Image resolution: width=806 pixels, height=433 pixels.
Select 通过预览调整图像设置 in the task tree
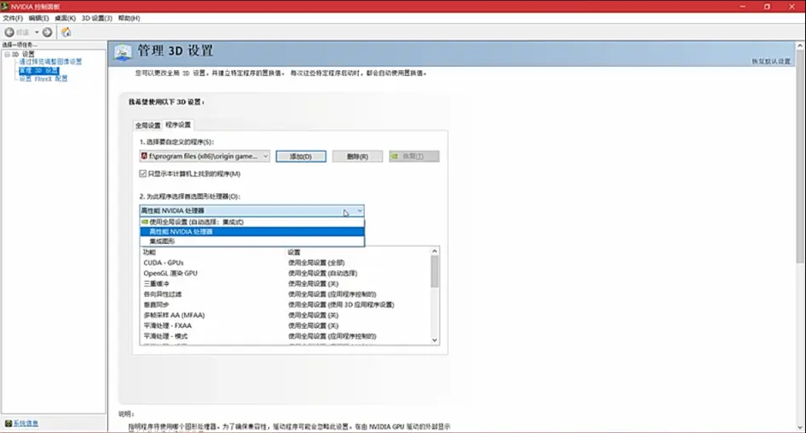coord(51,62)
